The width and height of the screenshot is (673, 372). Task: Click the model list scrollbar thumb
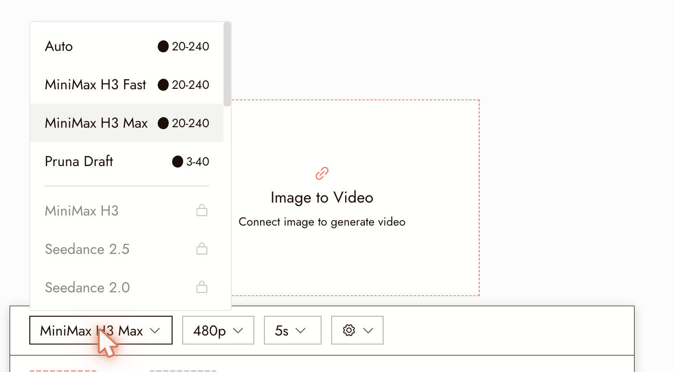(x=227, y=64)
